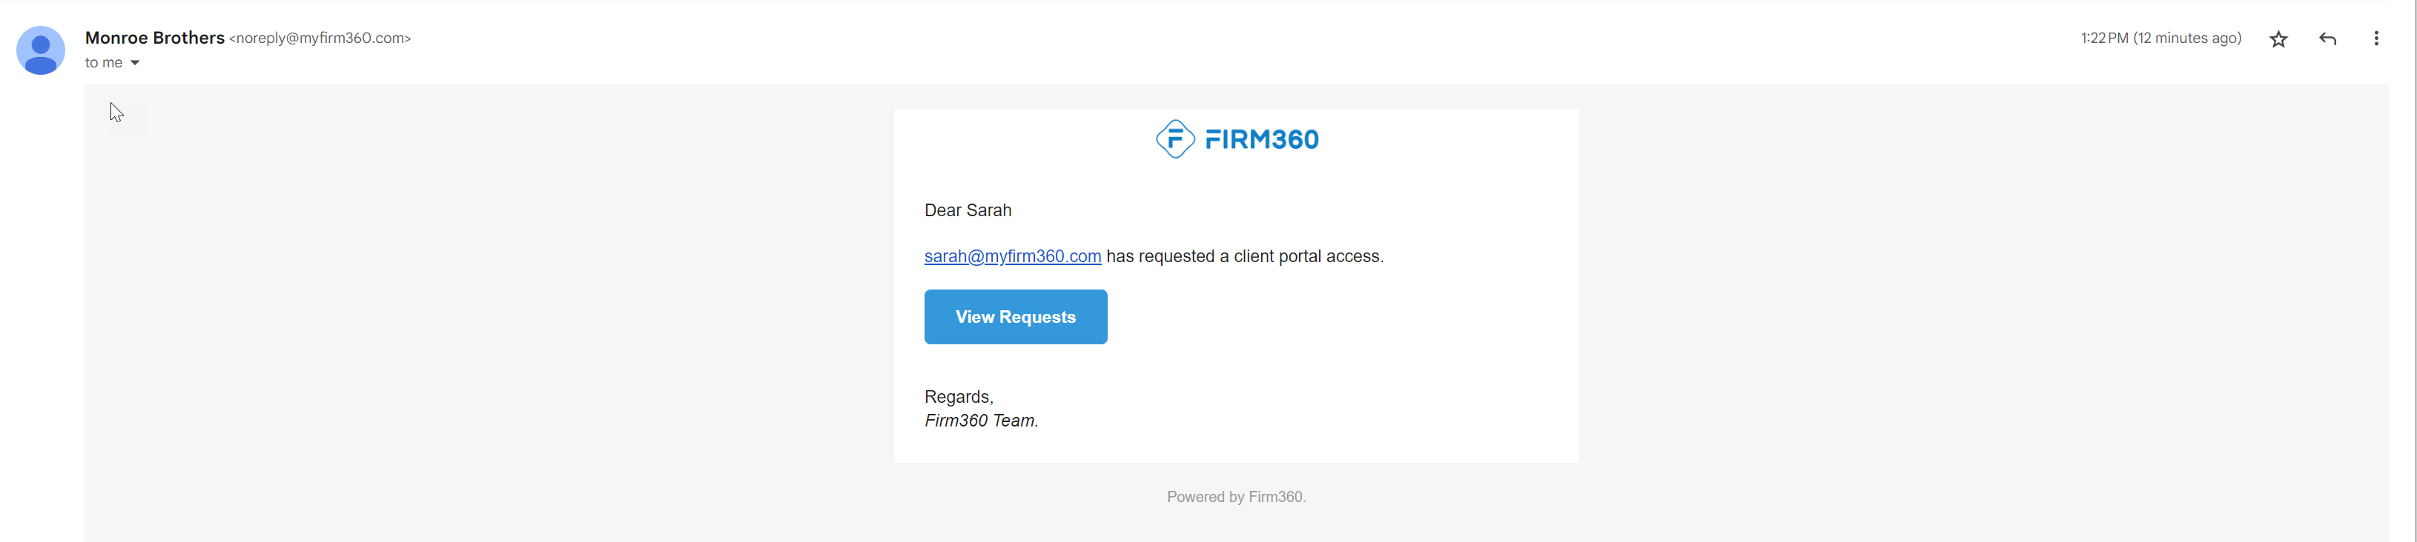Screen dimensions: 2417x542
Task: Click the sender name Monroe Brothers
Action: 154,38
